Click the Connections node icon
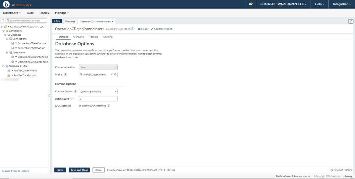The width and height of the screenshot is (355, 179). pos(11,39)
